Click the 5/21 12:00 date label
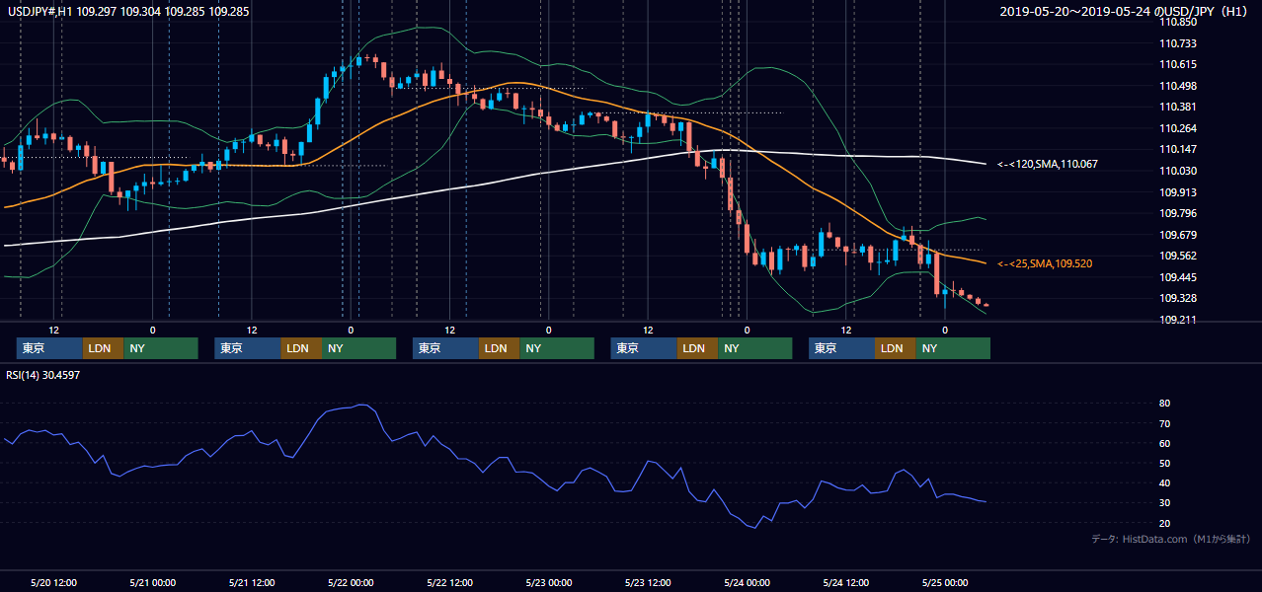Viewport: 1262px width, 592px height. 252,582
